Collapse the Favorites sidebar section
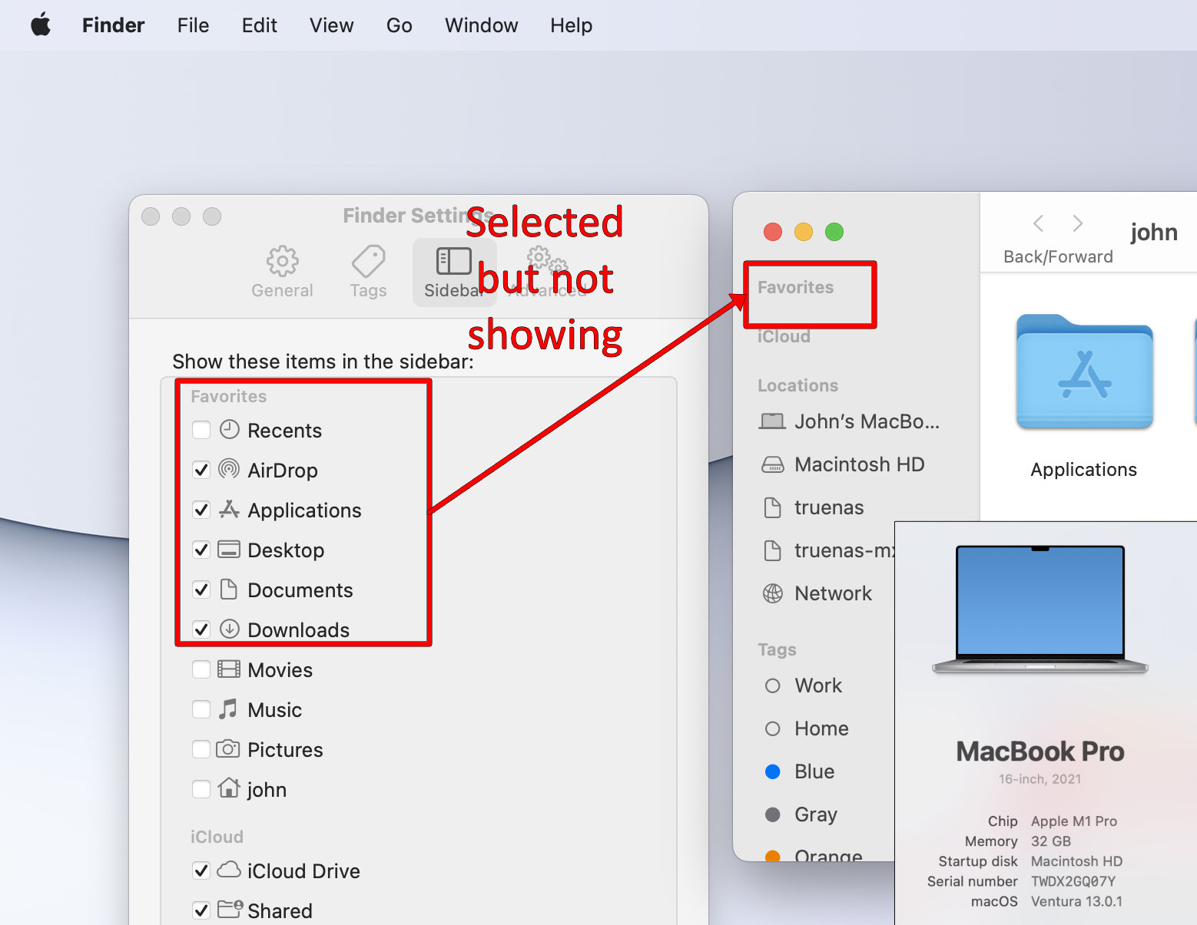 (x=795, y=286)
